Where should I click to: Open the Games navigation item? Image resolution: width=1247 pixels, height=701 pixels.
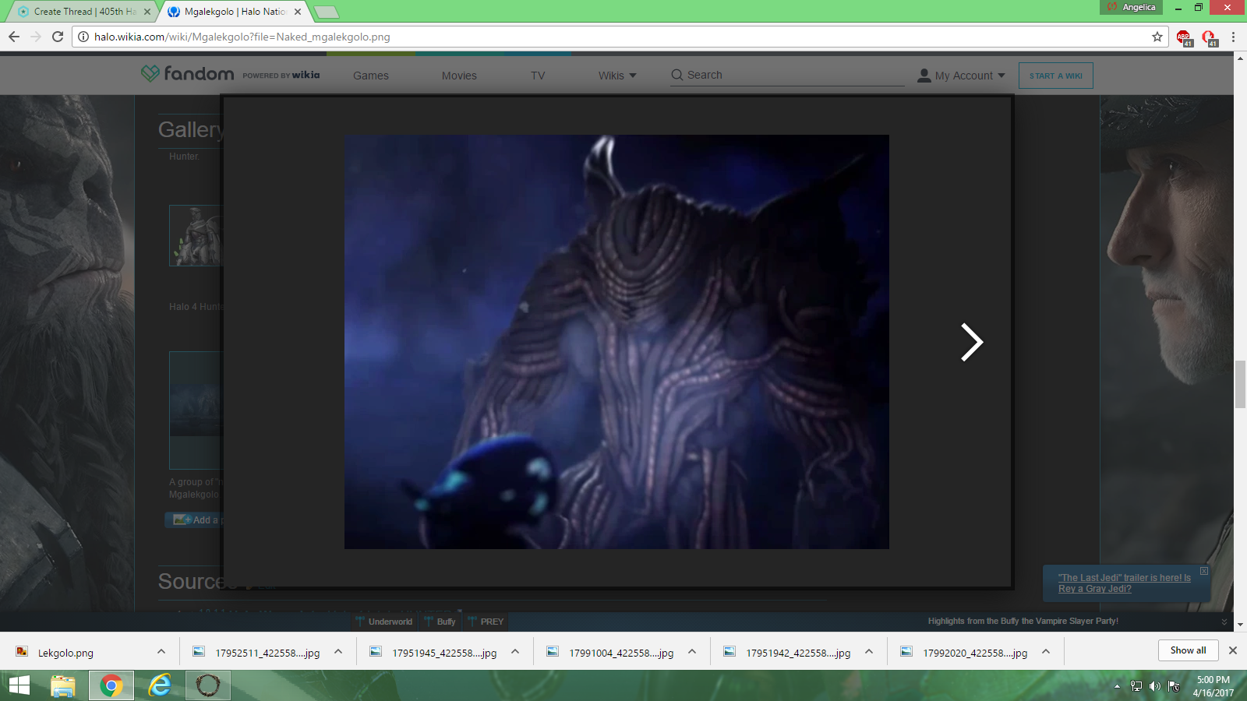tap(371, 76)
